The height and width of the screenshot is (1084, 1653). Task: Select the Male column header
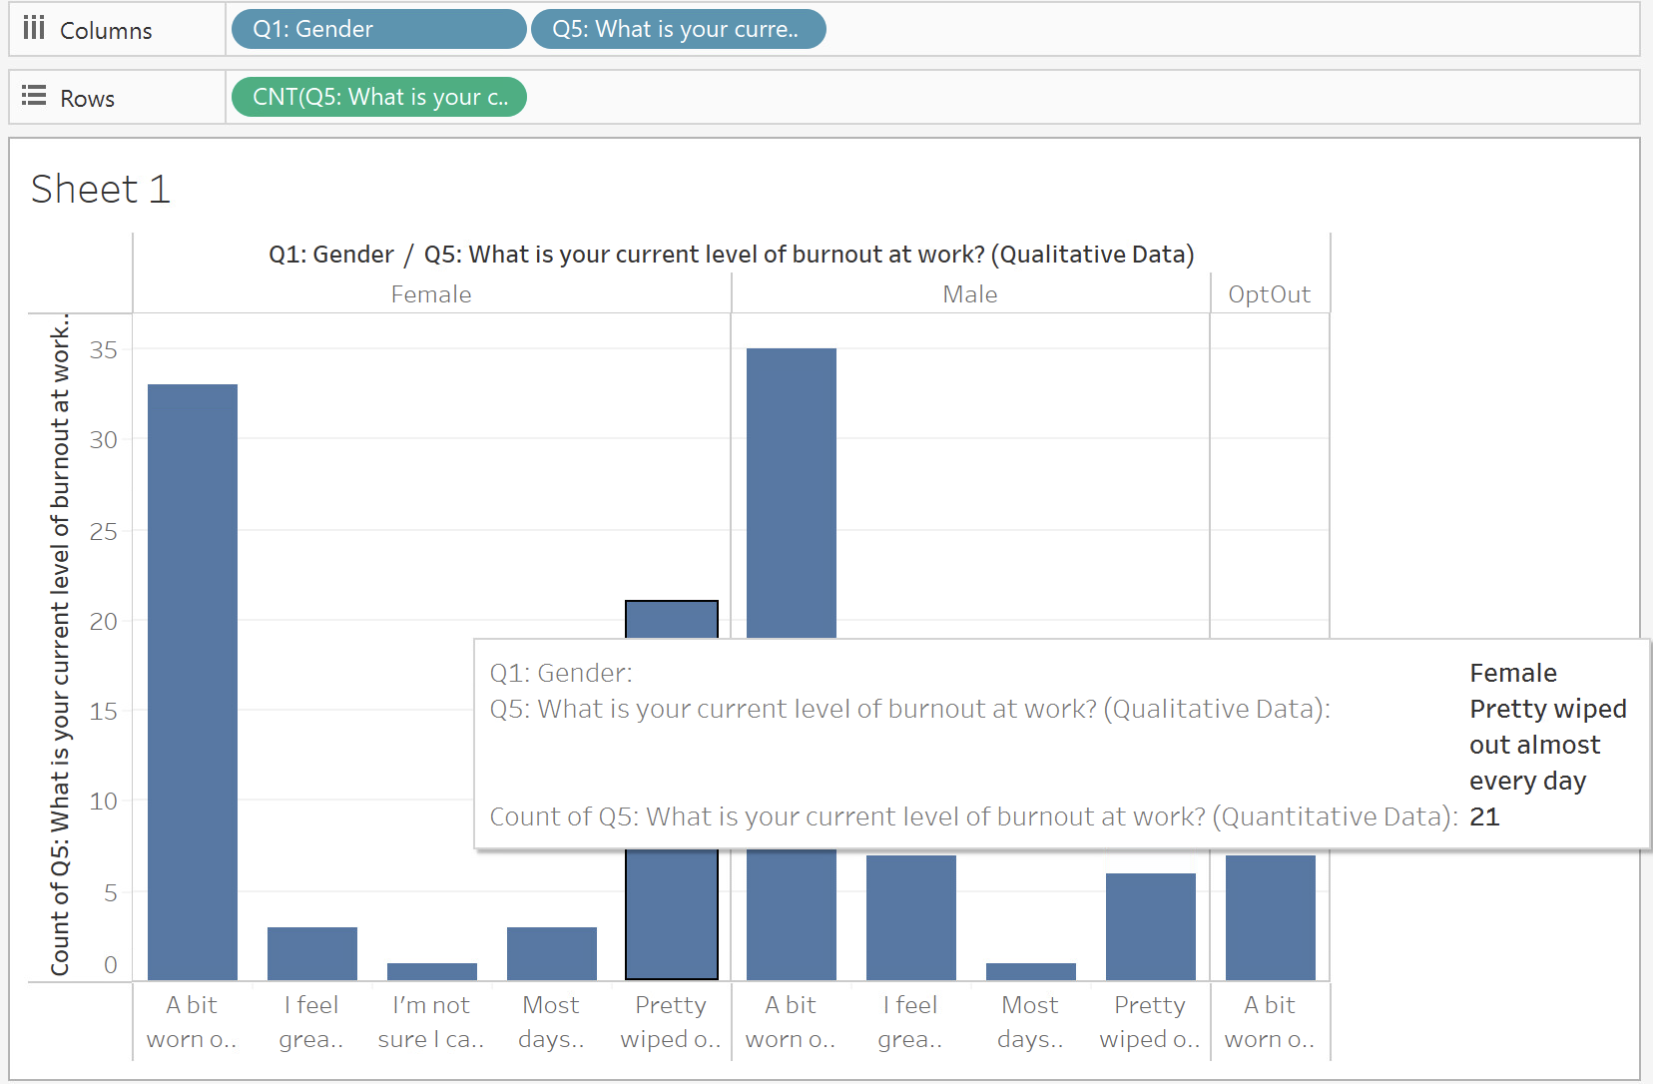point(970,294)
